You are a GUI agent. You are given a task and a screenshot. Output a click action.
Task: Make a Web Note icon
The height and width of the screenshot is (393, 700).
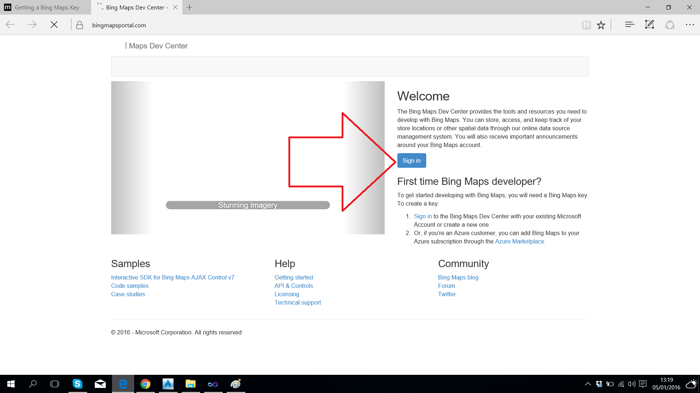(650, 25)
